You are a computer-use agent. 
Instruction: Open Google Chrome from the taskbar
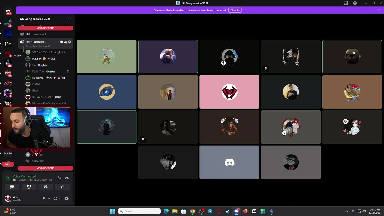pos(193,211)
